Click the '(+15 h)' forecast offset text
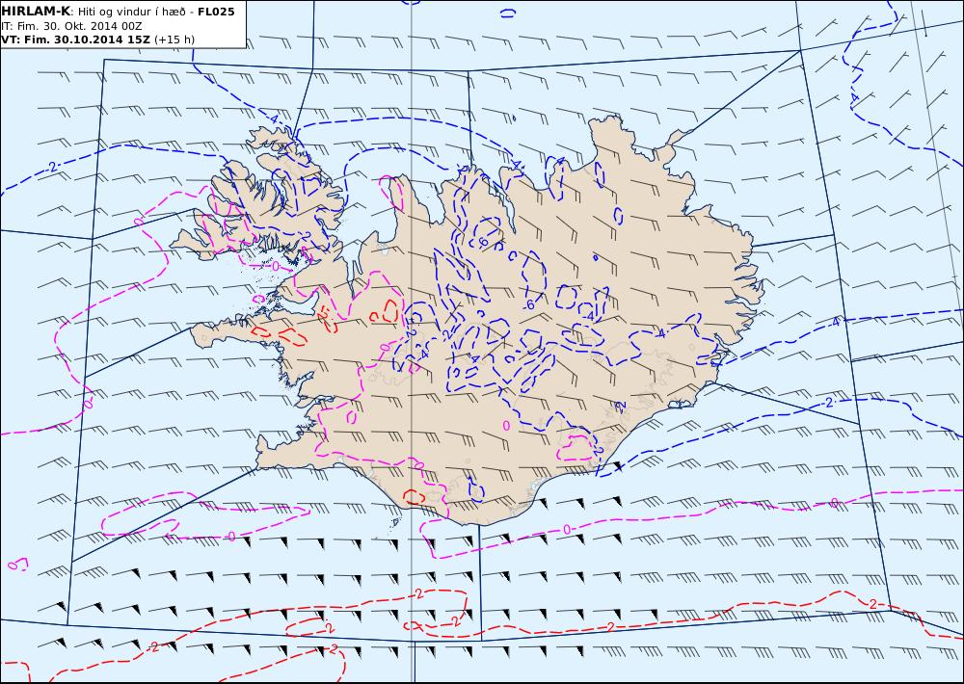Viewport: 964px width, 684px height. (x=174, y=39)
